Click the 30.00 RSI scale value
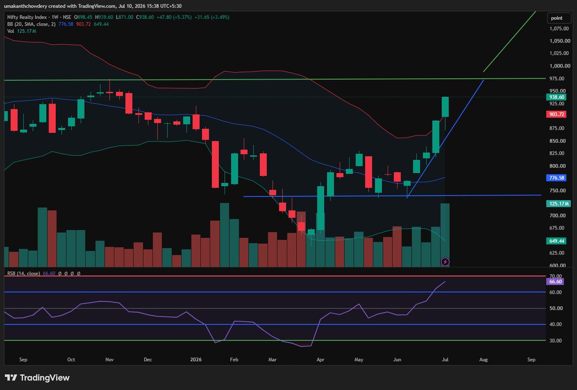The image size is (577, 390). (555, 340)
